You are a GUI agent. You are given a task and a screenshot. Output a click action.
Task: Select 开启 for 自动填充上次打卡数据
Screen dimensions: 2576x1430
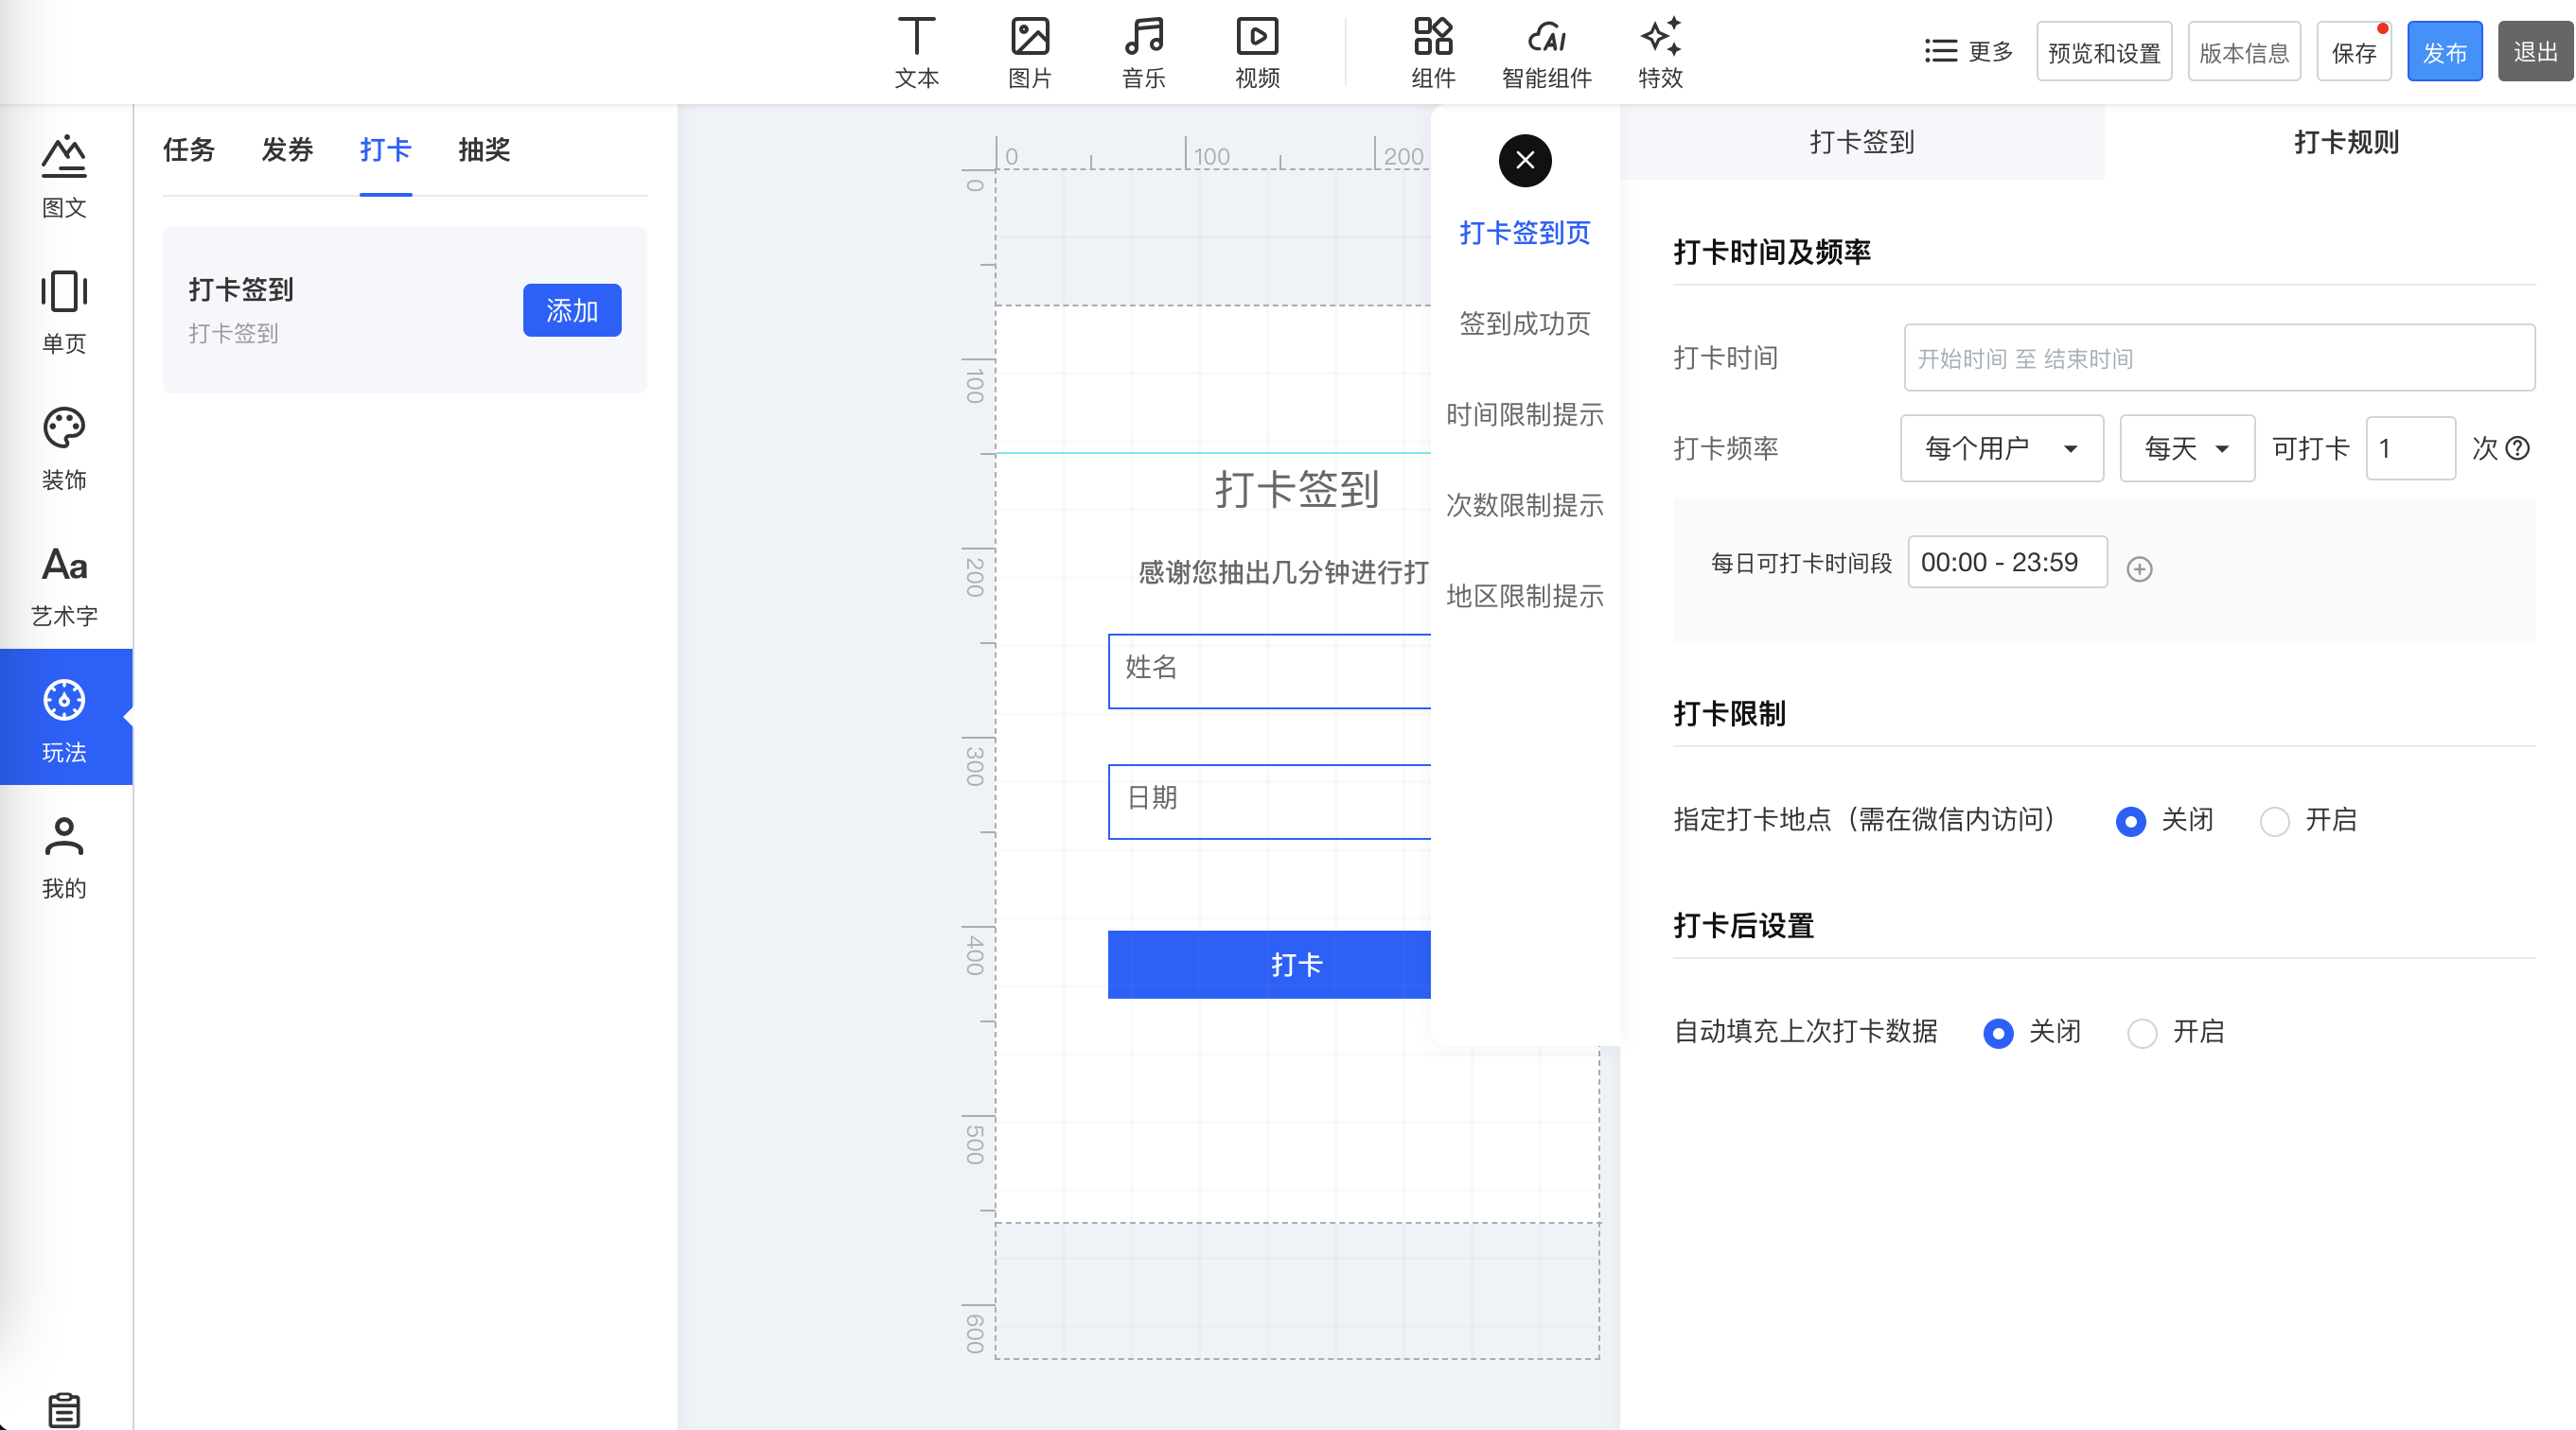[x=2142, y=1032]
